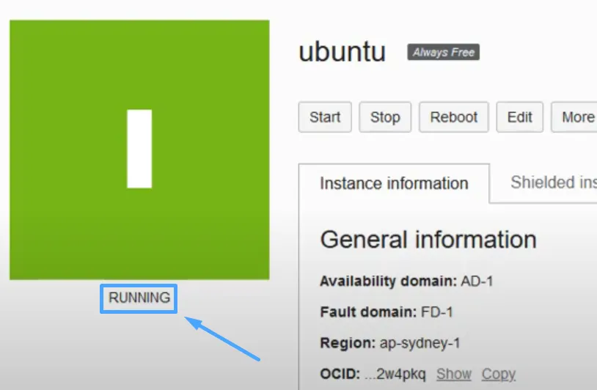Screen dimensions: 597x390
Task: Click the Availability domain AD-1 value
Action: point(477,282)
